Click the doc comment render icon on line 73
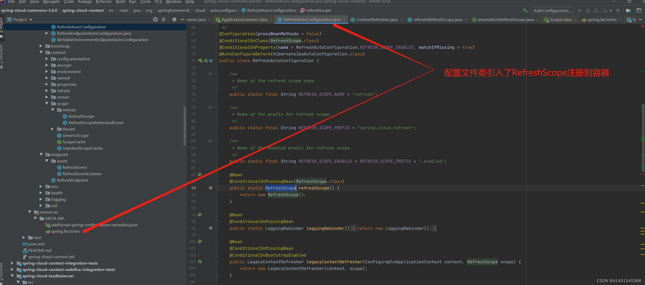645x285 pixels. [210, 74]
